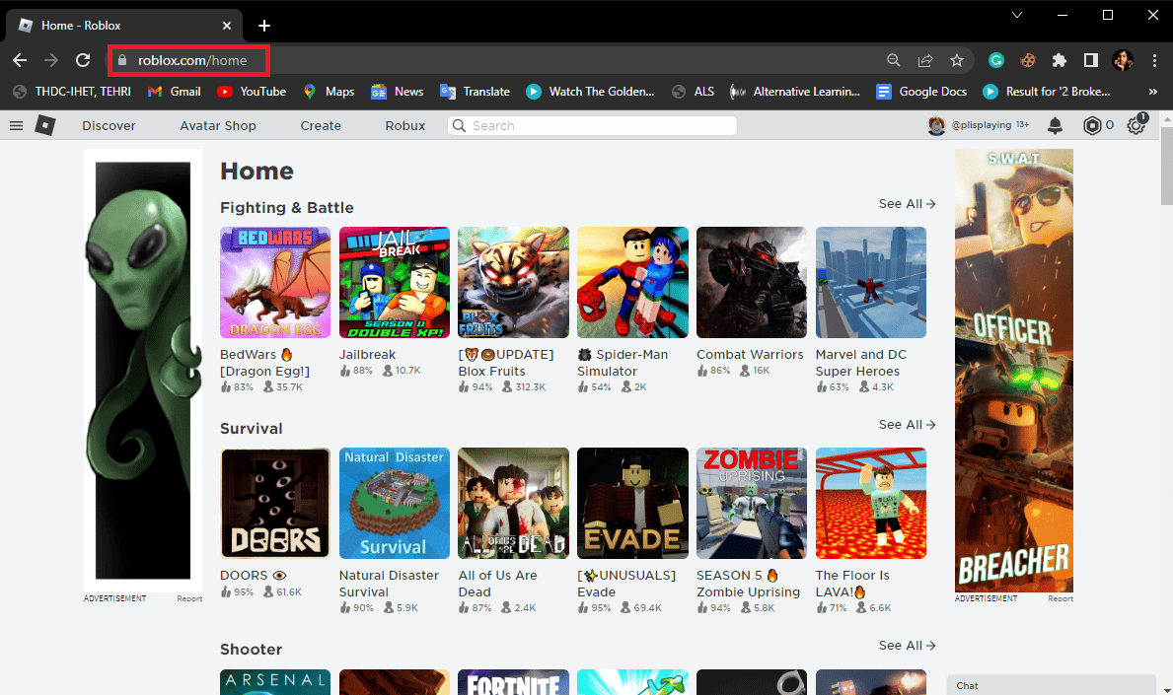
Task: Open Roblox notifications bell
Action: 1055,125
